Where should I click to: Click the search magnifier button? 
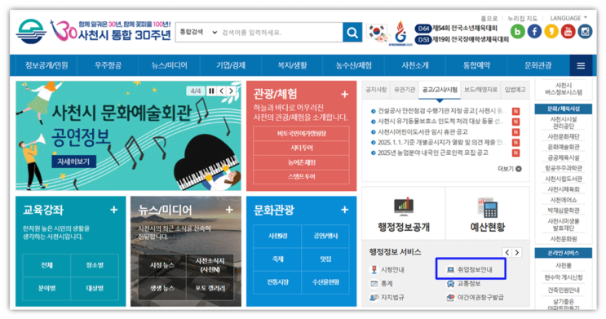352,33
